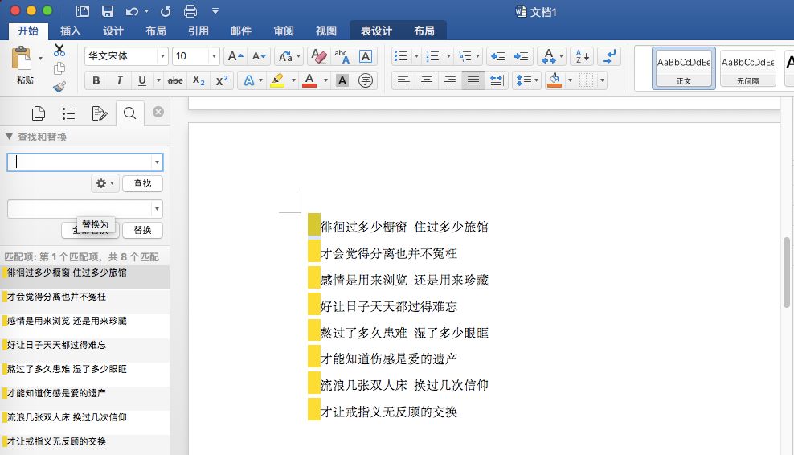Image resolution: width=794 pixels, height=455 pixels.
Task: Align text right
Action: click(450, 80)
